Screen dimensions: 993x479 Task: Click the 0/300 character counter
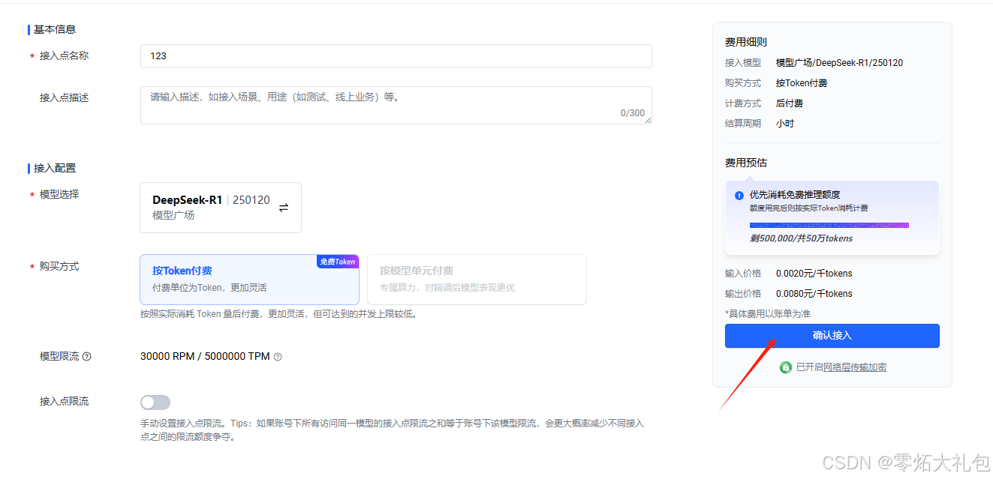(632, 113)
